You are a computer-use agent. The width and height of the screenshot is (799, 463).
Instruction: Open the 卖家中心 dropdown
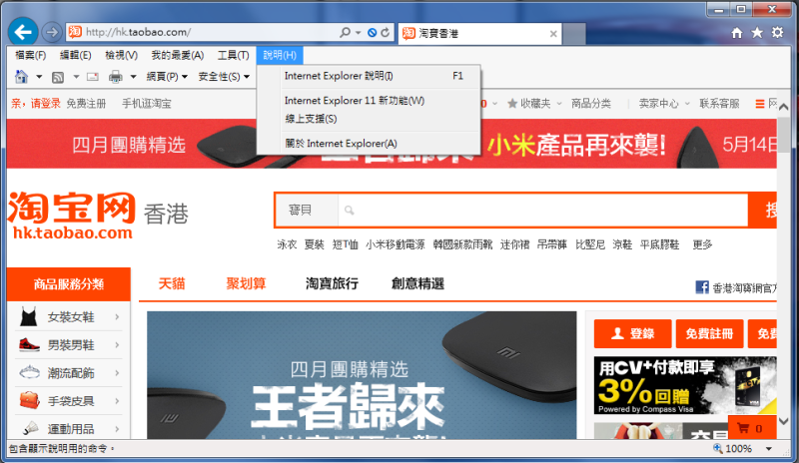click(664, 104)
